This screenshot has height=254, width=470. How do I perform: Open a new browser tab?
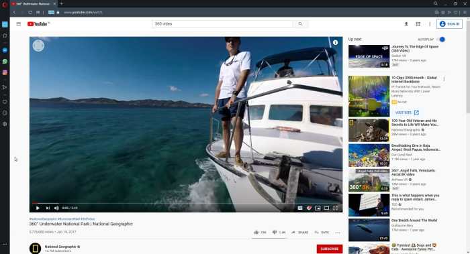tap(62, 3)
